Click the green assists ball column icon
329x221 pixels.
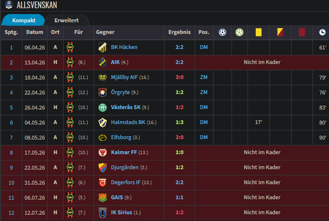(239, 32)
